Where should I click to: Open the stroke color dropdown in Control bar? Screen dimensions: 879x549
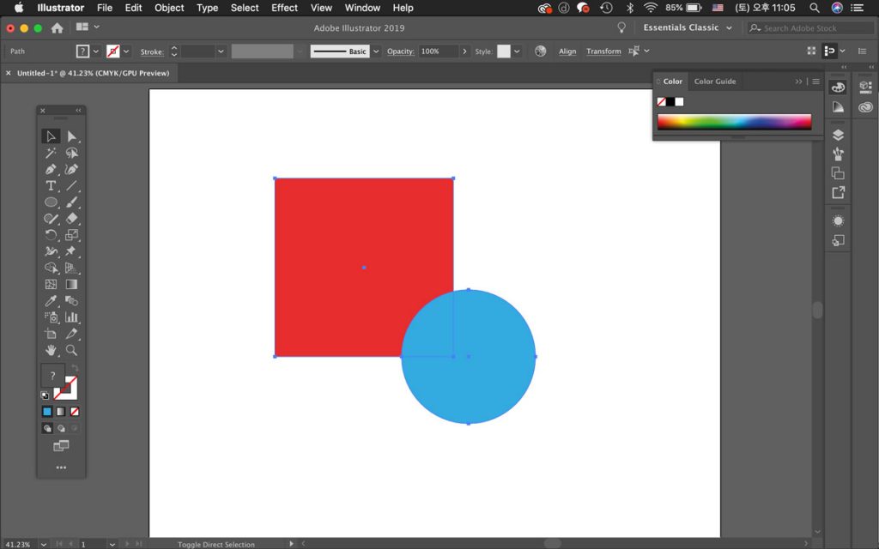tap(126, 51)
